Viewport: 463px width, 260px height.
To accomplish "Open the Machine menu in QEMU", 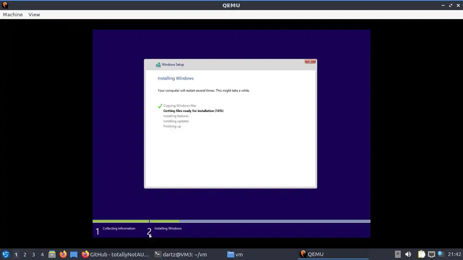I will click(13, 14).
